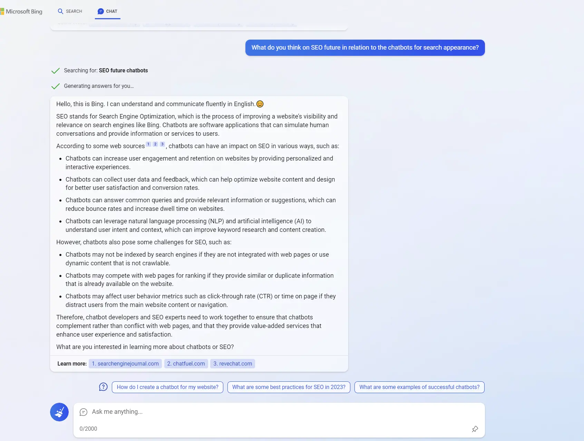Open the Microsoft Bing logo home link
Viewport: 584px width, 441px height.
(21, 11)
